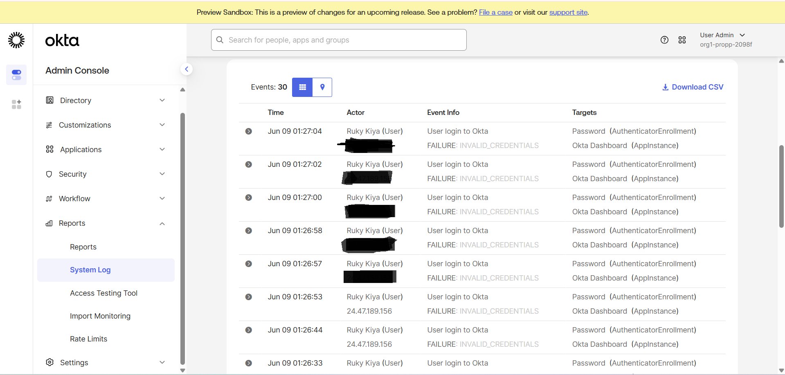Switch to map pin view of events
The image size is (785, 375).
tap(322, 87)
